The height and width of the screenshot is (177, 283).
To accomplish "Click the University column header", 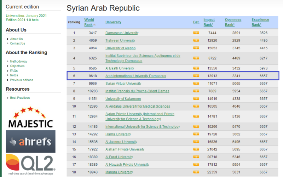I will [x=113, y=22].
